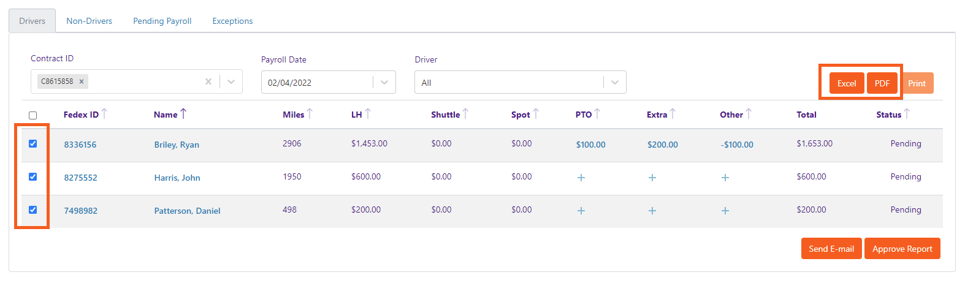Export the table to Excel
965x283 pixels.
click(x=847, y=83)
